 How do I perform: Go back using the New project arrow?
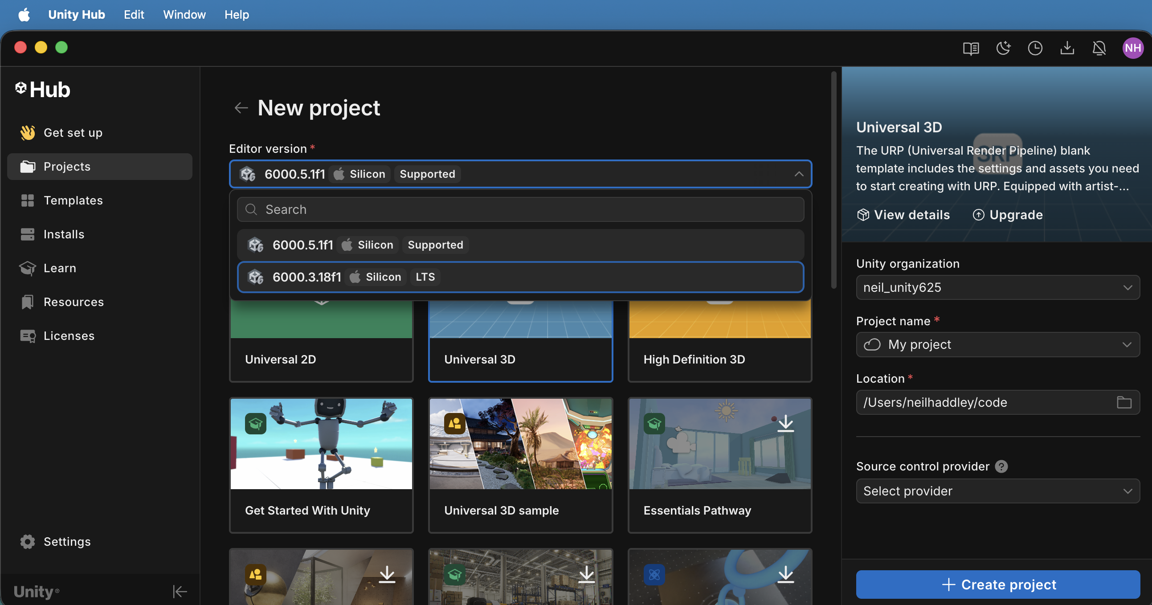(241, 108)
